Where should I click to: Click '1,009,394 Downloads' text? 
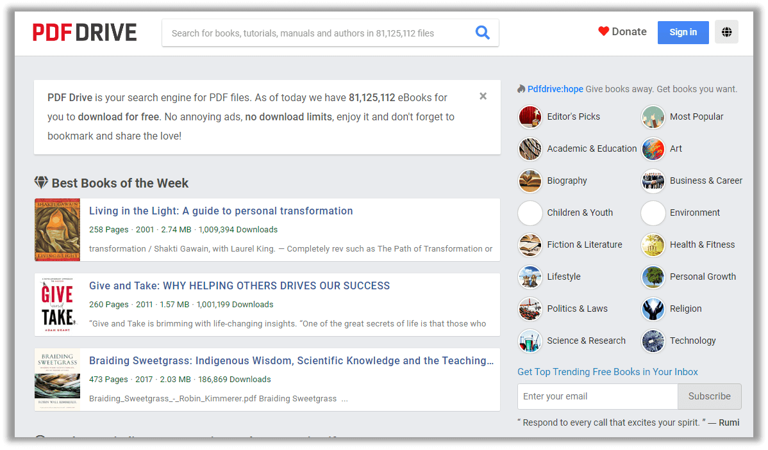(x=238, y=229)
